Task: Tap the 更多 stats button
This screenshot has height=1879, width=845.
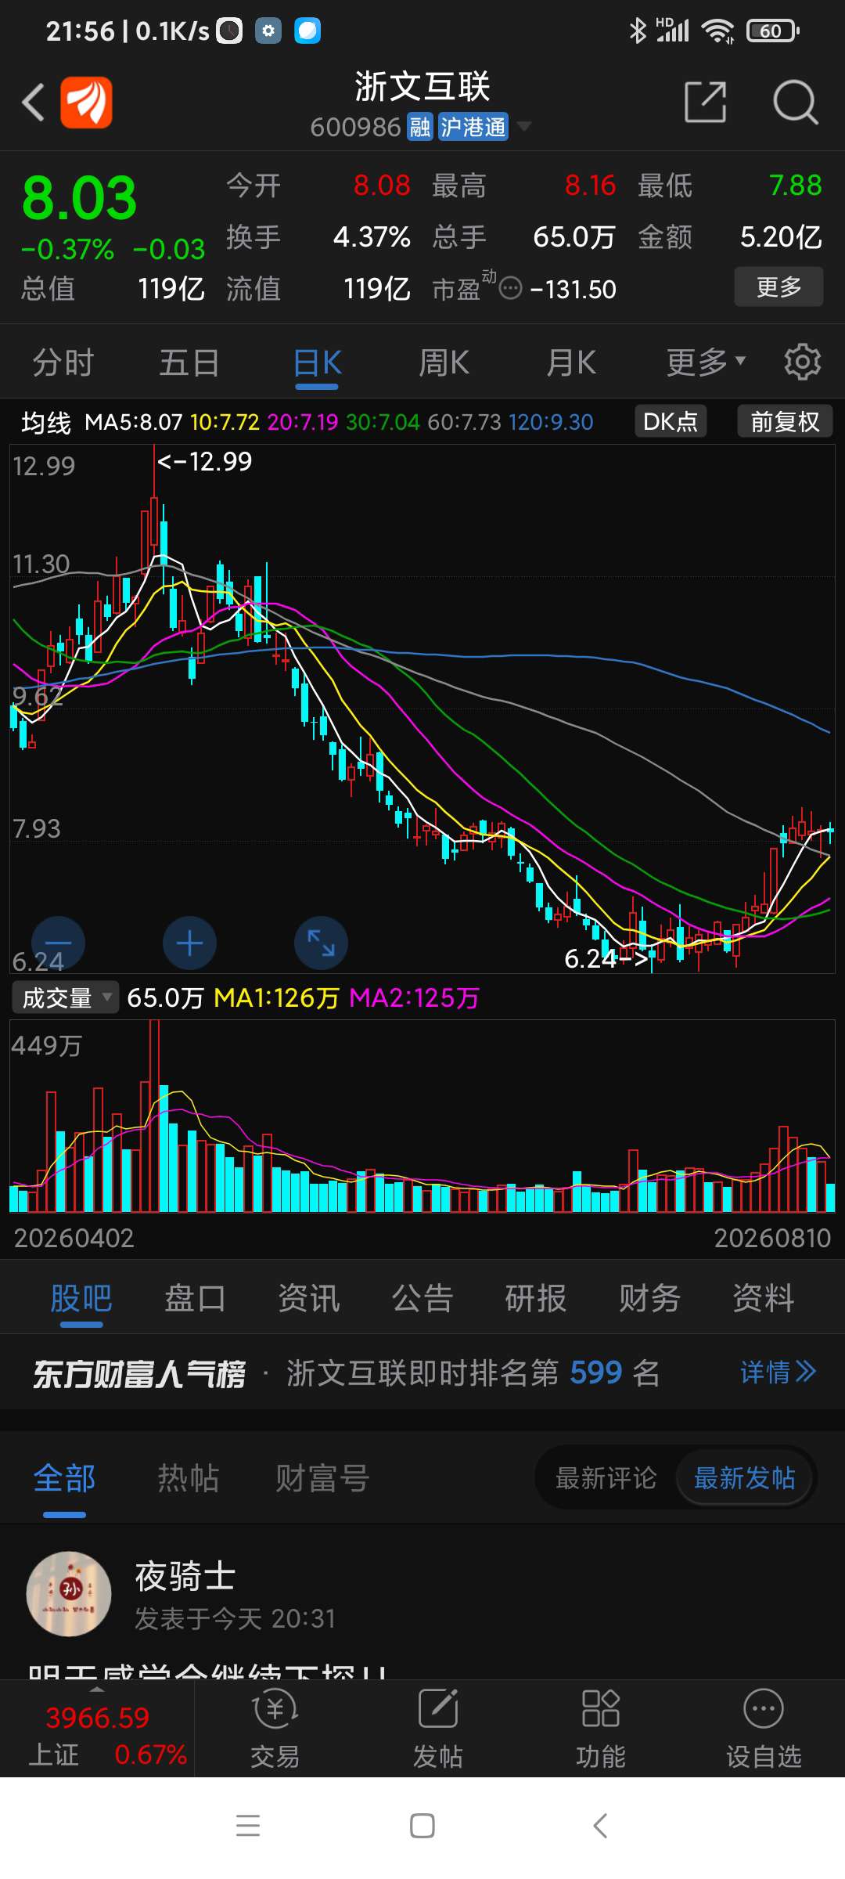Action: click(778, 287)
